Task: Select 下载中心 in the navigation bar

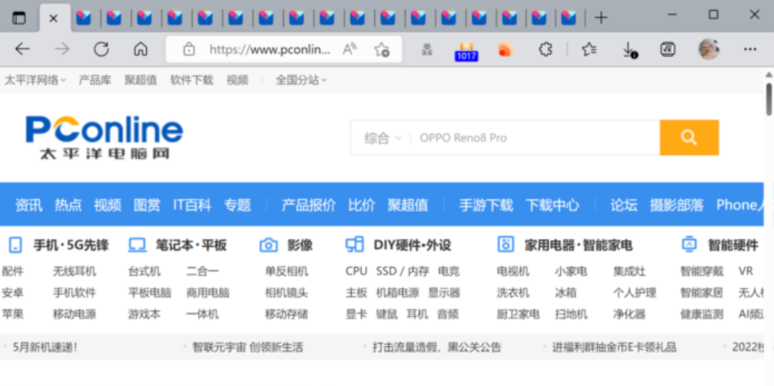Action: point(553,205)
